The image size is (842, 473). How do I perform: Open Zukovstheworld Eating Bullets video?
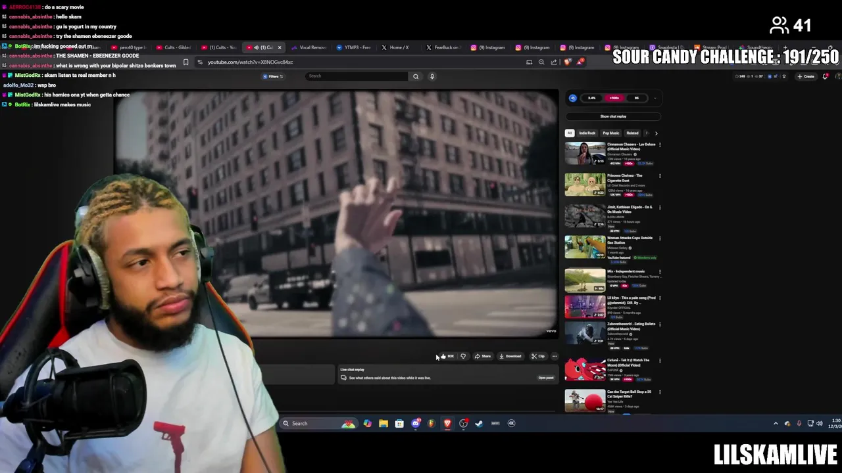click(x=585, y=333)
